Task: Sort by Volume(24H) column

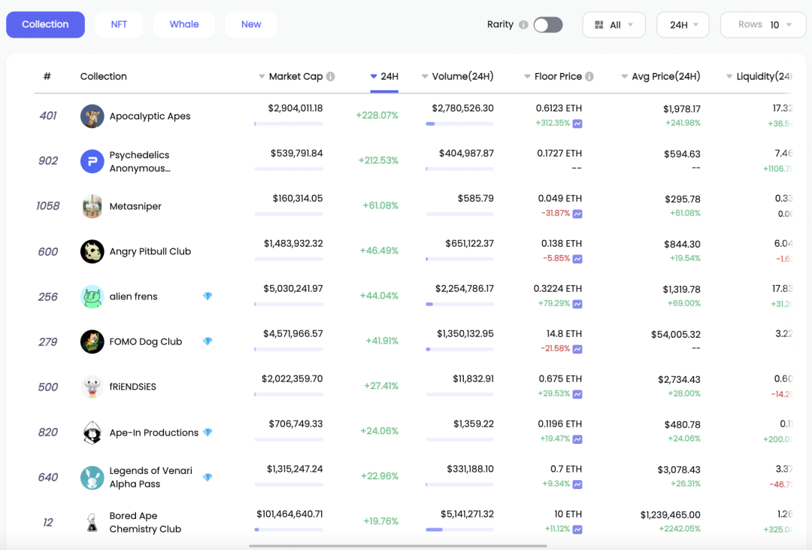Action: [x=458, y=77]
